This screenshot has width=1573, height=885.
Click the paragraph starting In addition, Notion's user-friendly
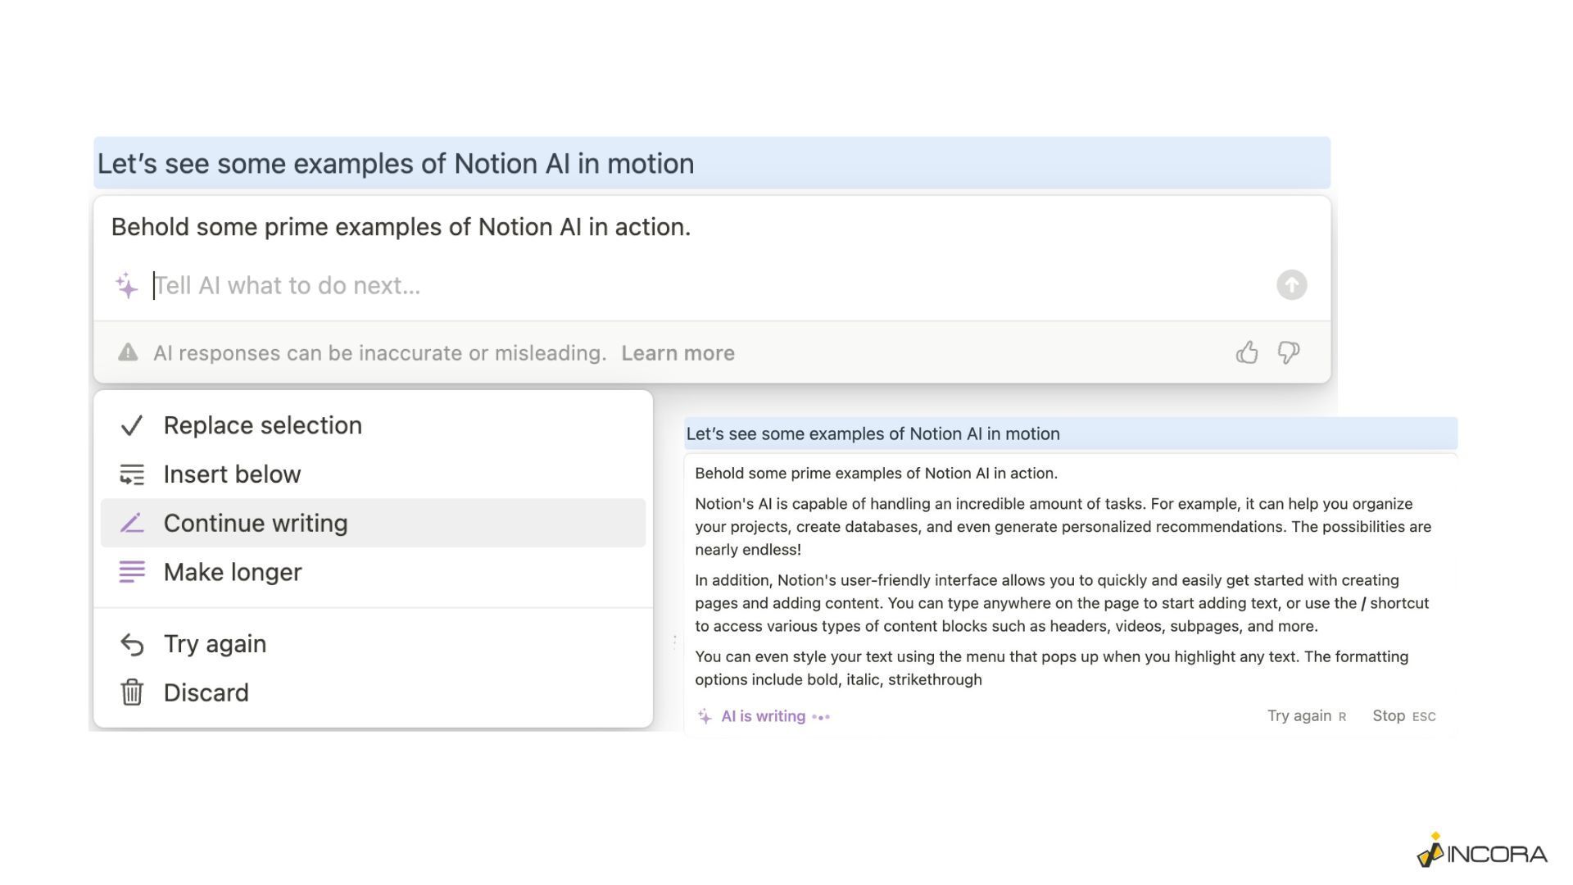[x=1062, y=603]
